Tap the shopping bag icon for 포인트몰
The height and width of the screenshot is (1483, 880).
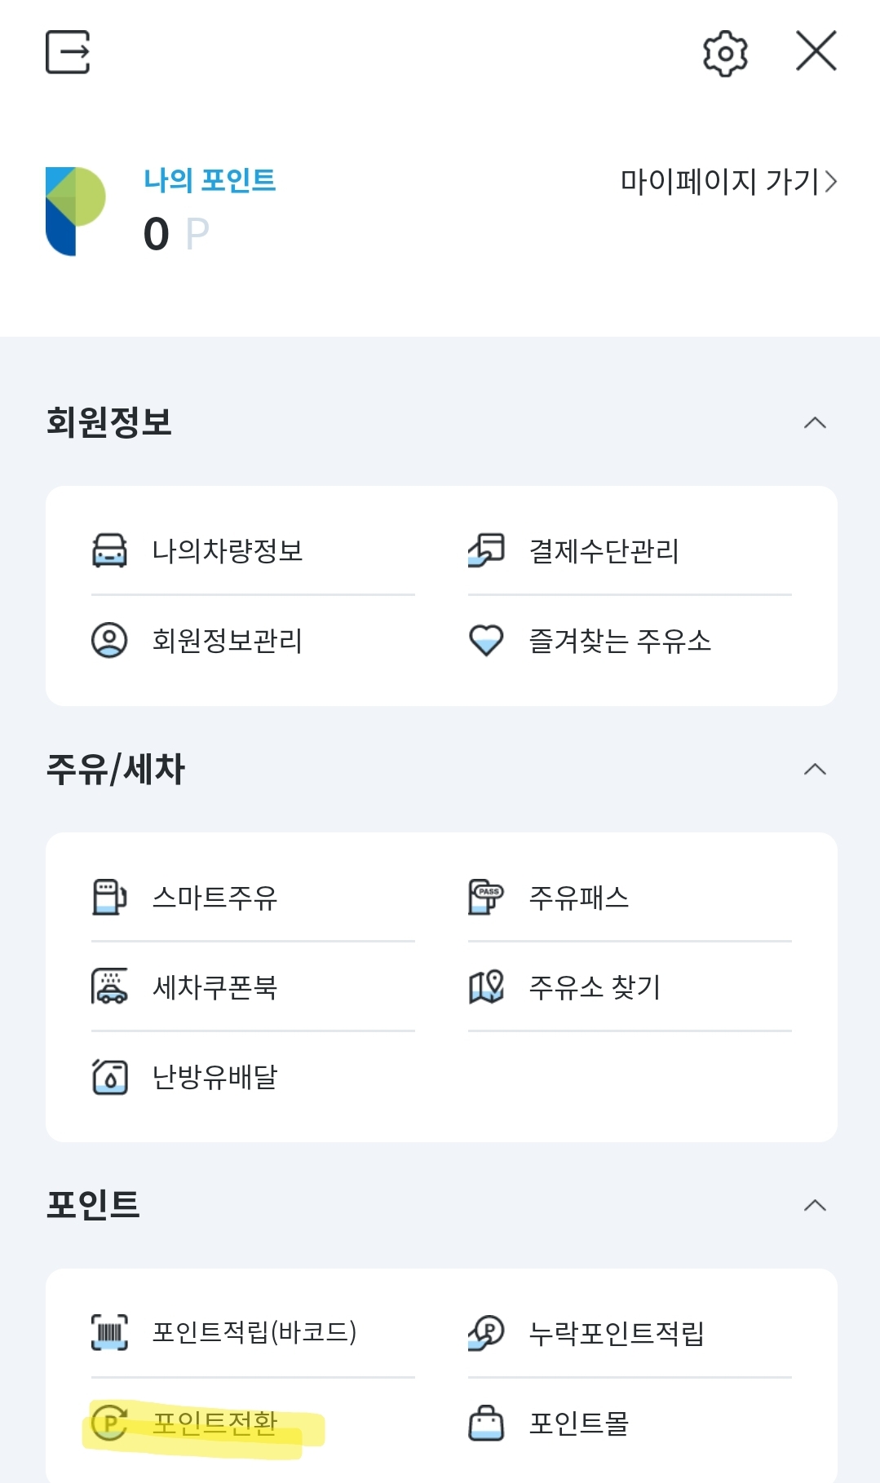click(486, 1423)
